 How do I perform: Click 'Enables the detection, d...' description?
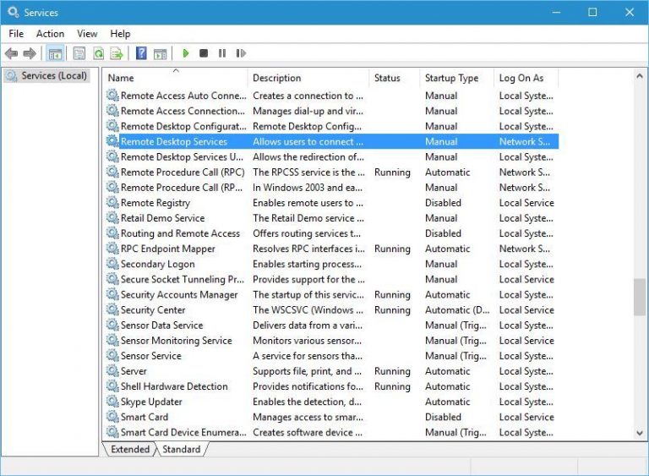click(x=307, y=402)
